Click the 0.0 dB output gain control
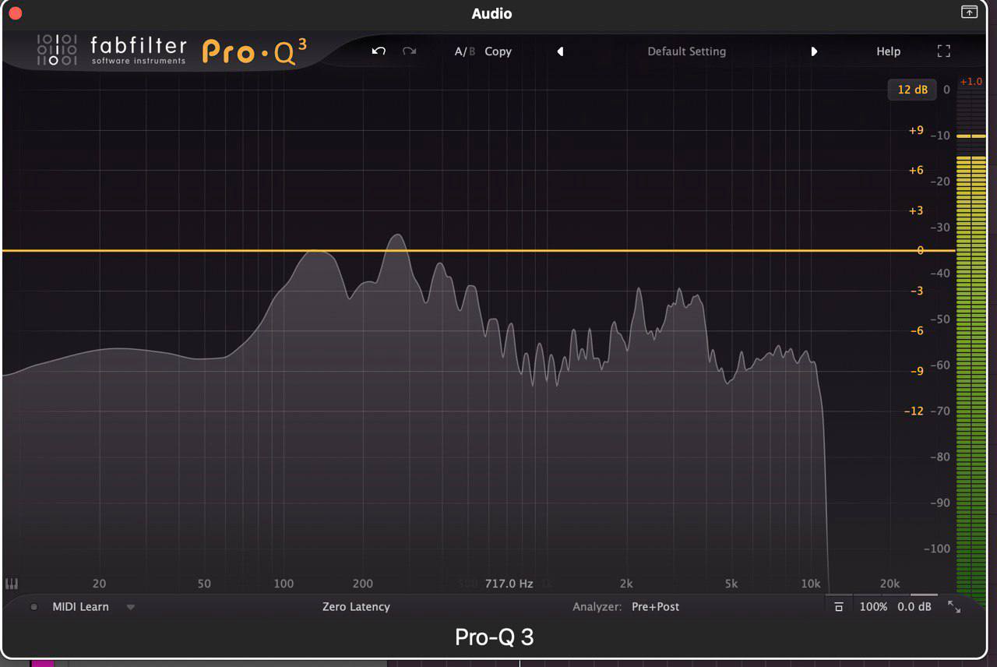The image size is (997, 667). point(914,607)
